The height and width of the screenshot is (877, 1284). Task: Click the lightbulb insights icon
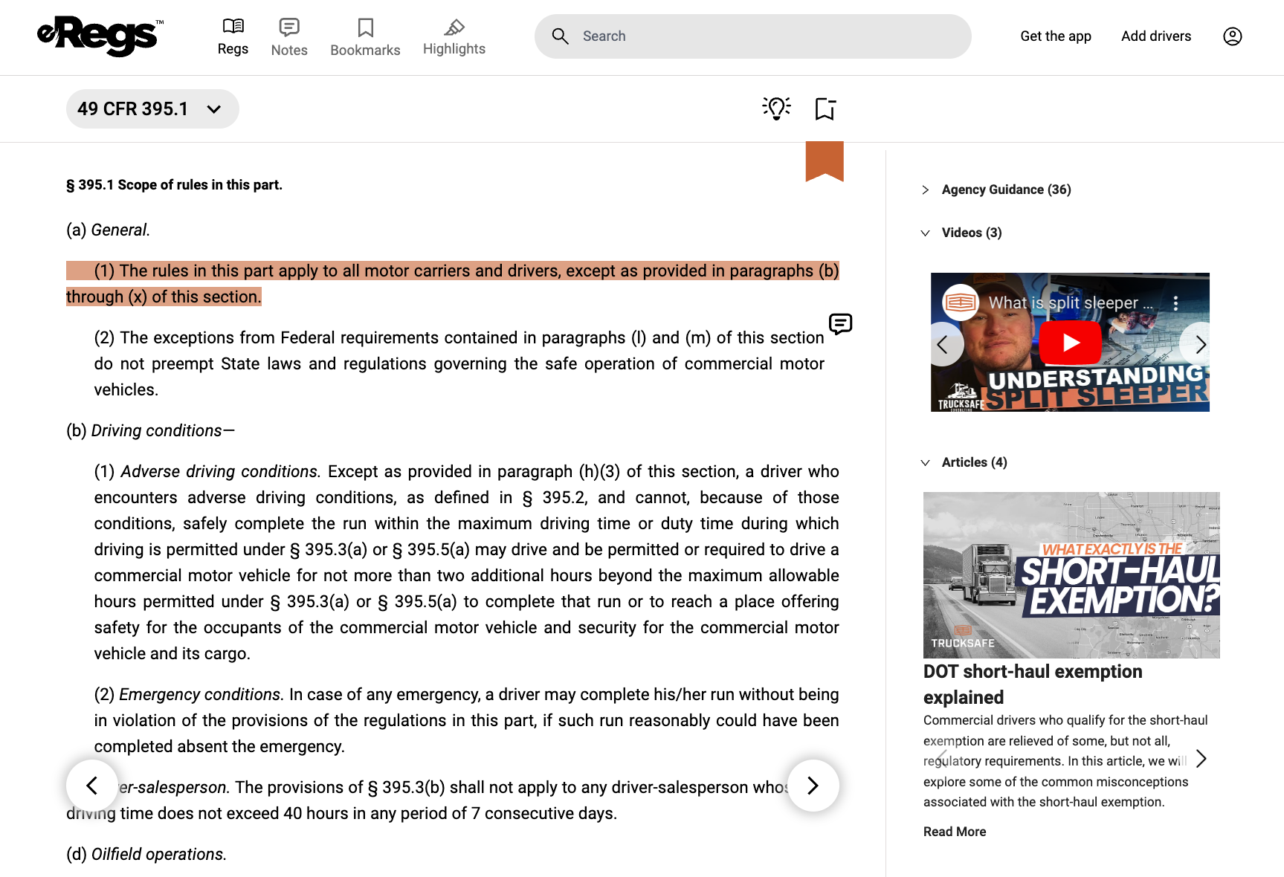pyautogui.click(x=776, y=109)
